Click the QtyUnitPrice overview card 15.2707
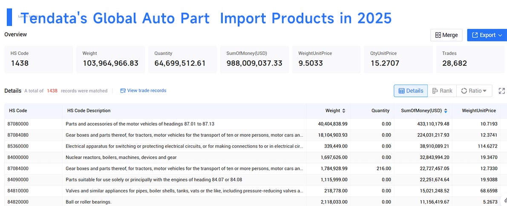The width and height of the screenshot is (507, 206). [x=398, y=59]
